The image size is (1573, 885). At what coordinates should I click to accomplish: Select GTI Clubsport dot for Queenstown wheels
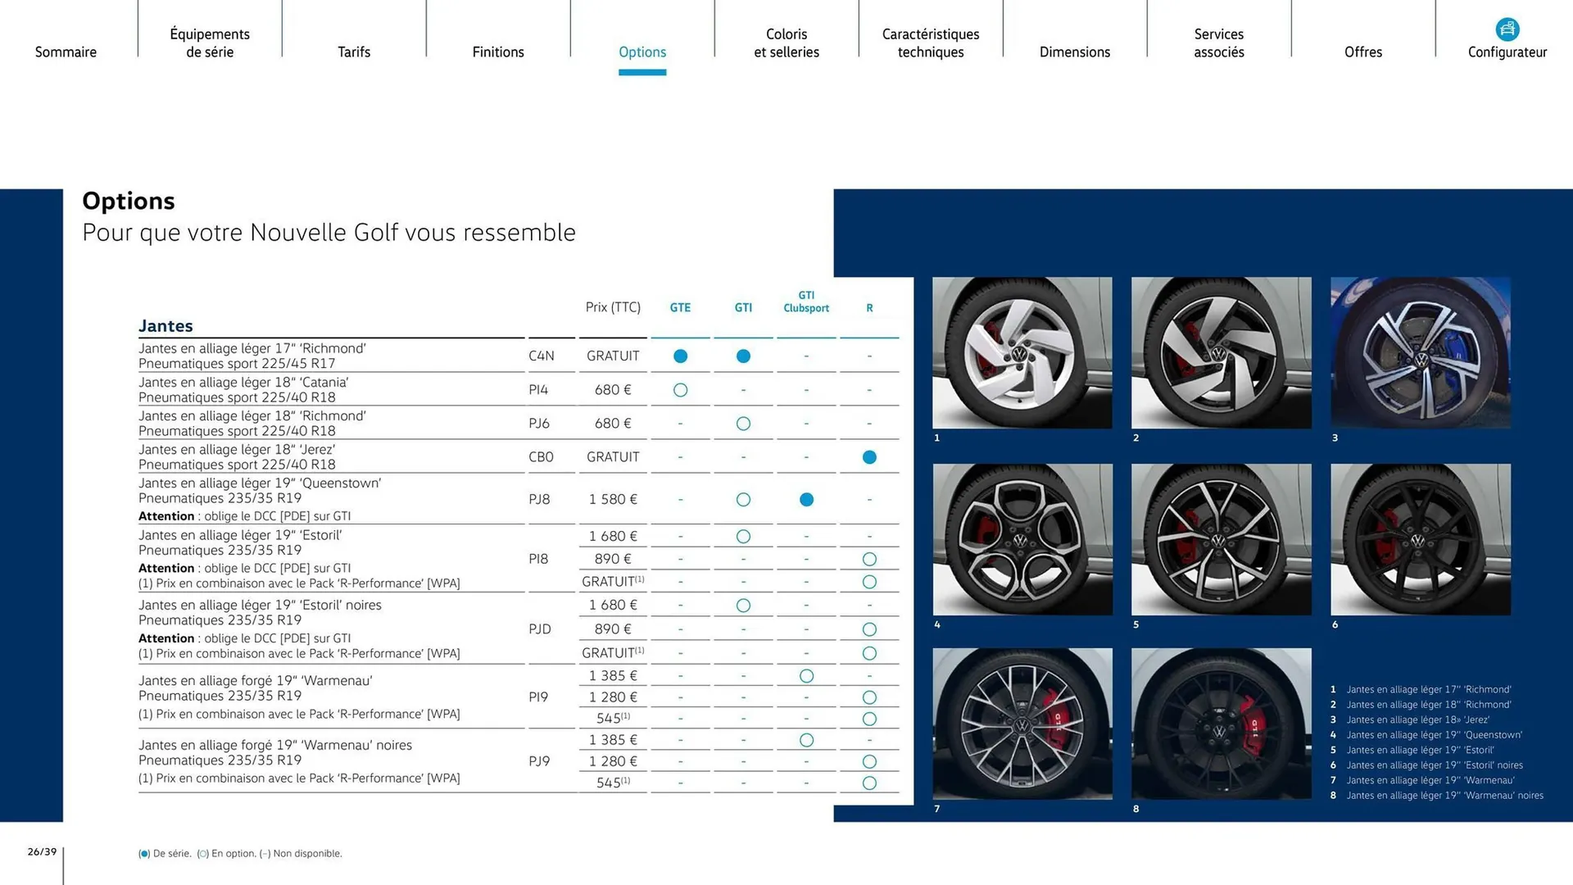click(x=806, y=499)
